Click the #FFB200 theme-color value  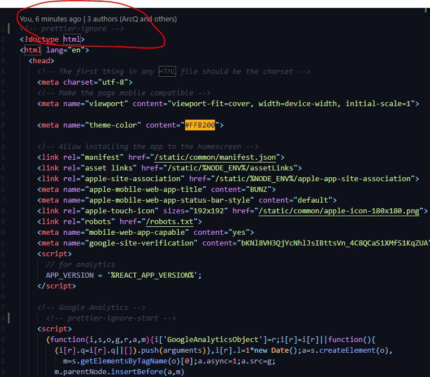pyautogui.click(x=200, y=125)
